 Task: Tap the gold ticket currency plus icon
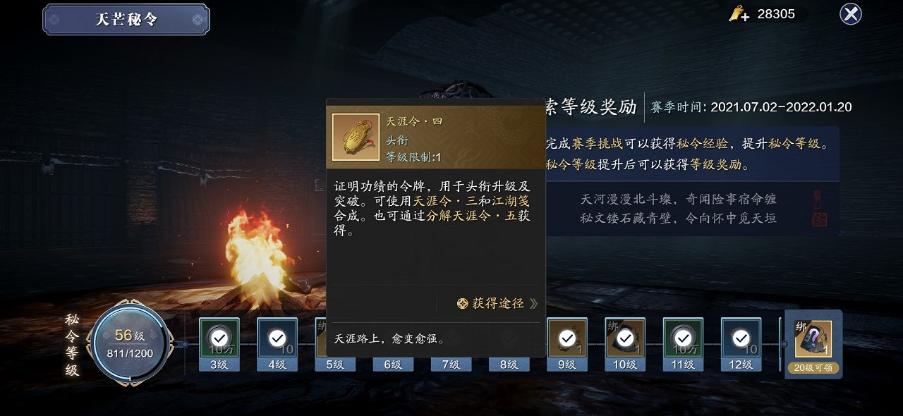coord(739,13)
